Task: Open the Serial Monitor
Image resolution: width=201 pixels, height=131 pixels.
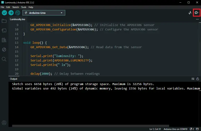Action: coord(197,13)
